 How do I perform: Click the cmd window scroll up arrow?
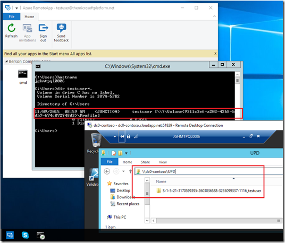237,74
